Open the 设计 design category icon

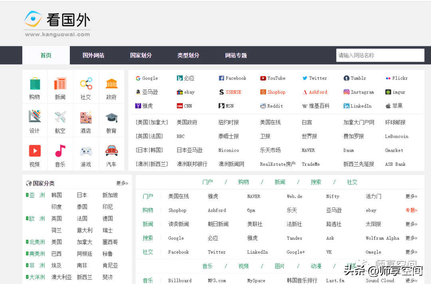coord(35,116)
